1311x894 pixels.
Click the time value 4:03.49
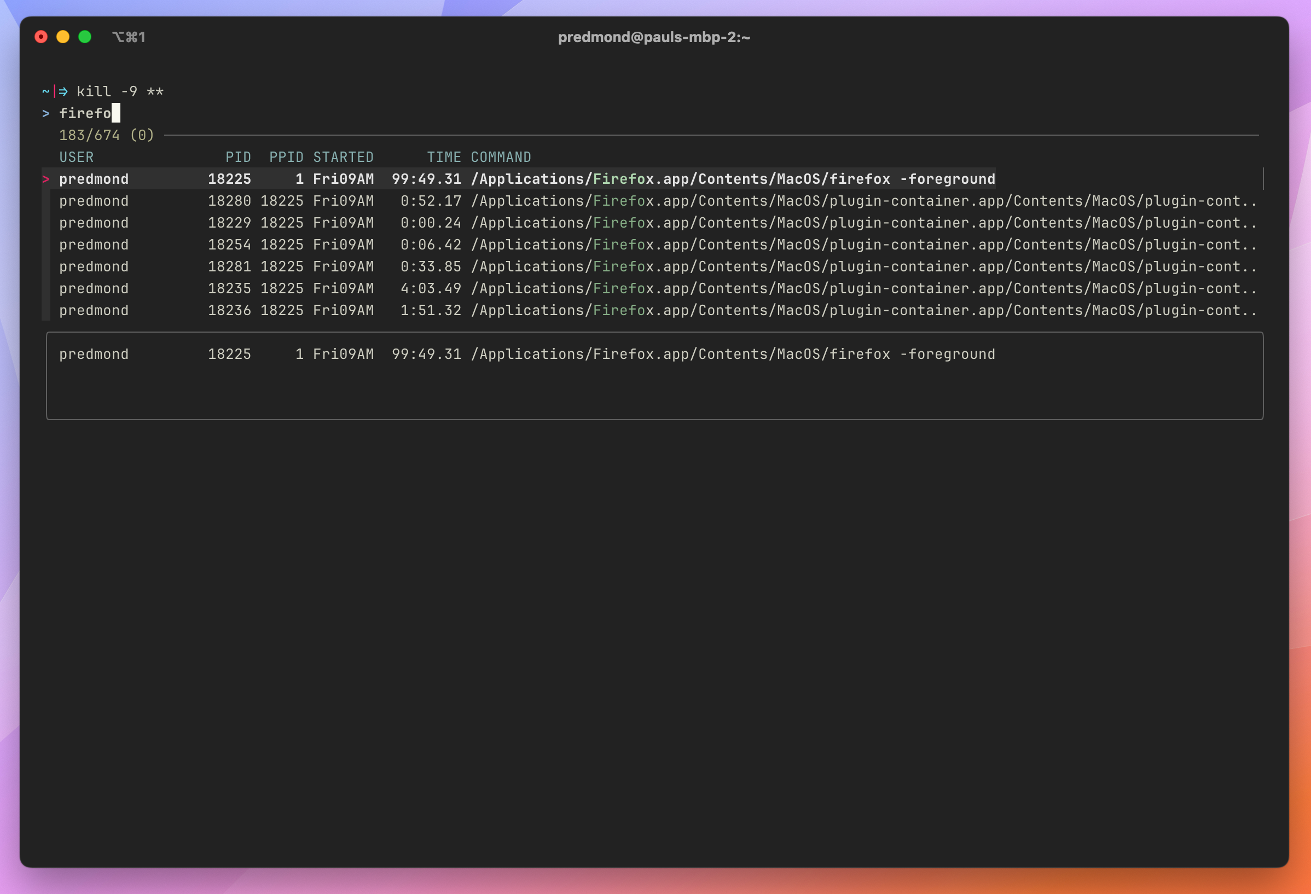[x=431, y=289]
